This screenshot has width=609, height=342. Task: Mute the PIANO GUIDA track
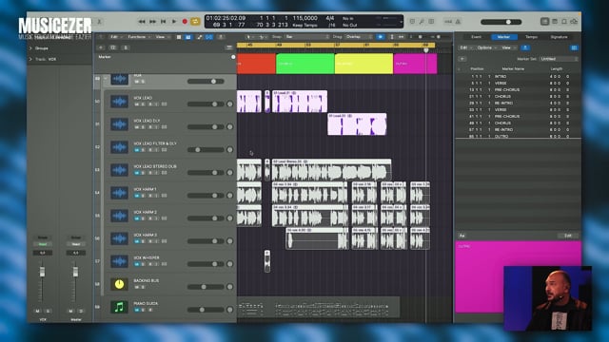click(x=137, y=310)
